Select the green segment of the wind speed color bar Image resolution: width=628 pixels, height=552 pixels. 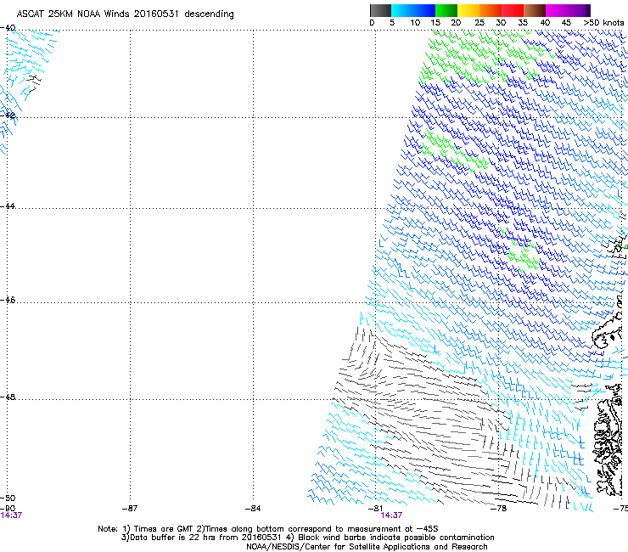pos(446,10)
